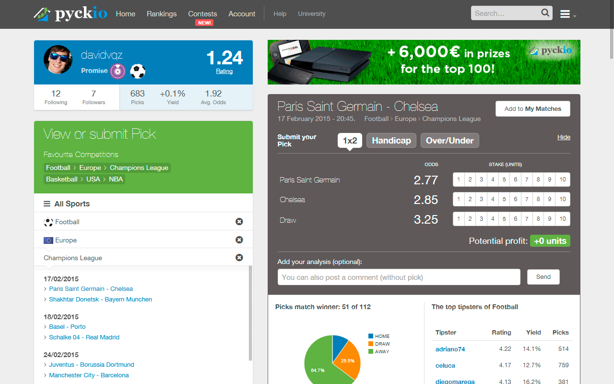Open the Rankings menu
614x384 pixels.
[162, 14]
